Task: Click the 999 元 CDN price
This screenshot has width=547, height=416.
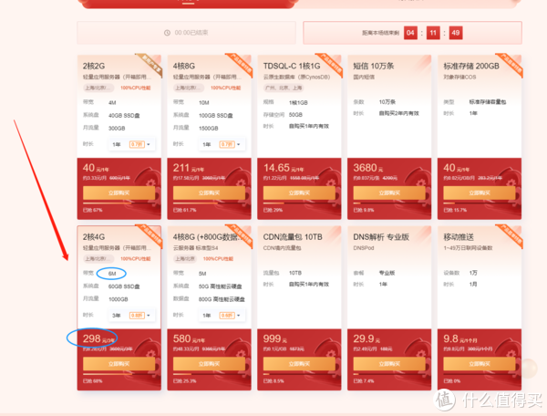Action: (275, 338)
